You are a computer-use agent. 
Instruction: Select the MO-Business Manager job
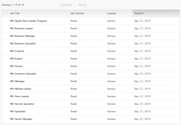(x=22, y=36)
